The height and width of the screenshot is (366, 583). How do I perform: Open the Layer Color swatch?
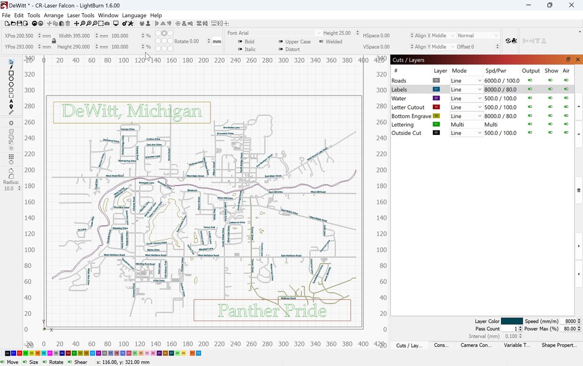[x=512, y=321]
